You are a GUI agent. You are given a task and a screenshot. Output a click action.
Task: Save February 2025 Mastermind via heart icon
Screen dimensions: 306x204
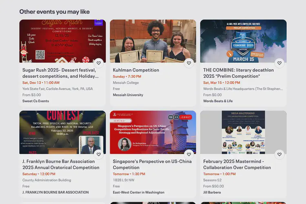pos(279,155)
